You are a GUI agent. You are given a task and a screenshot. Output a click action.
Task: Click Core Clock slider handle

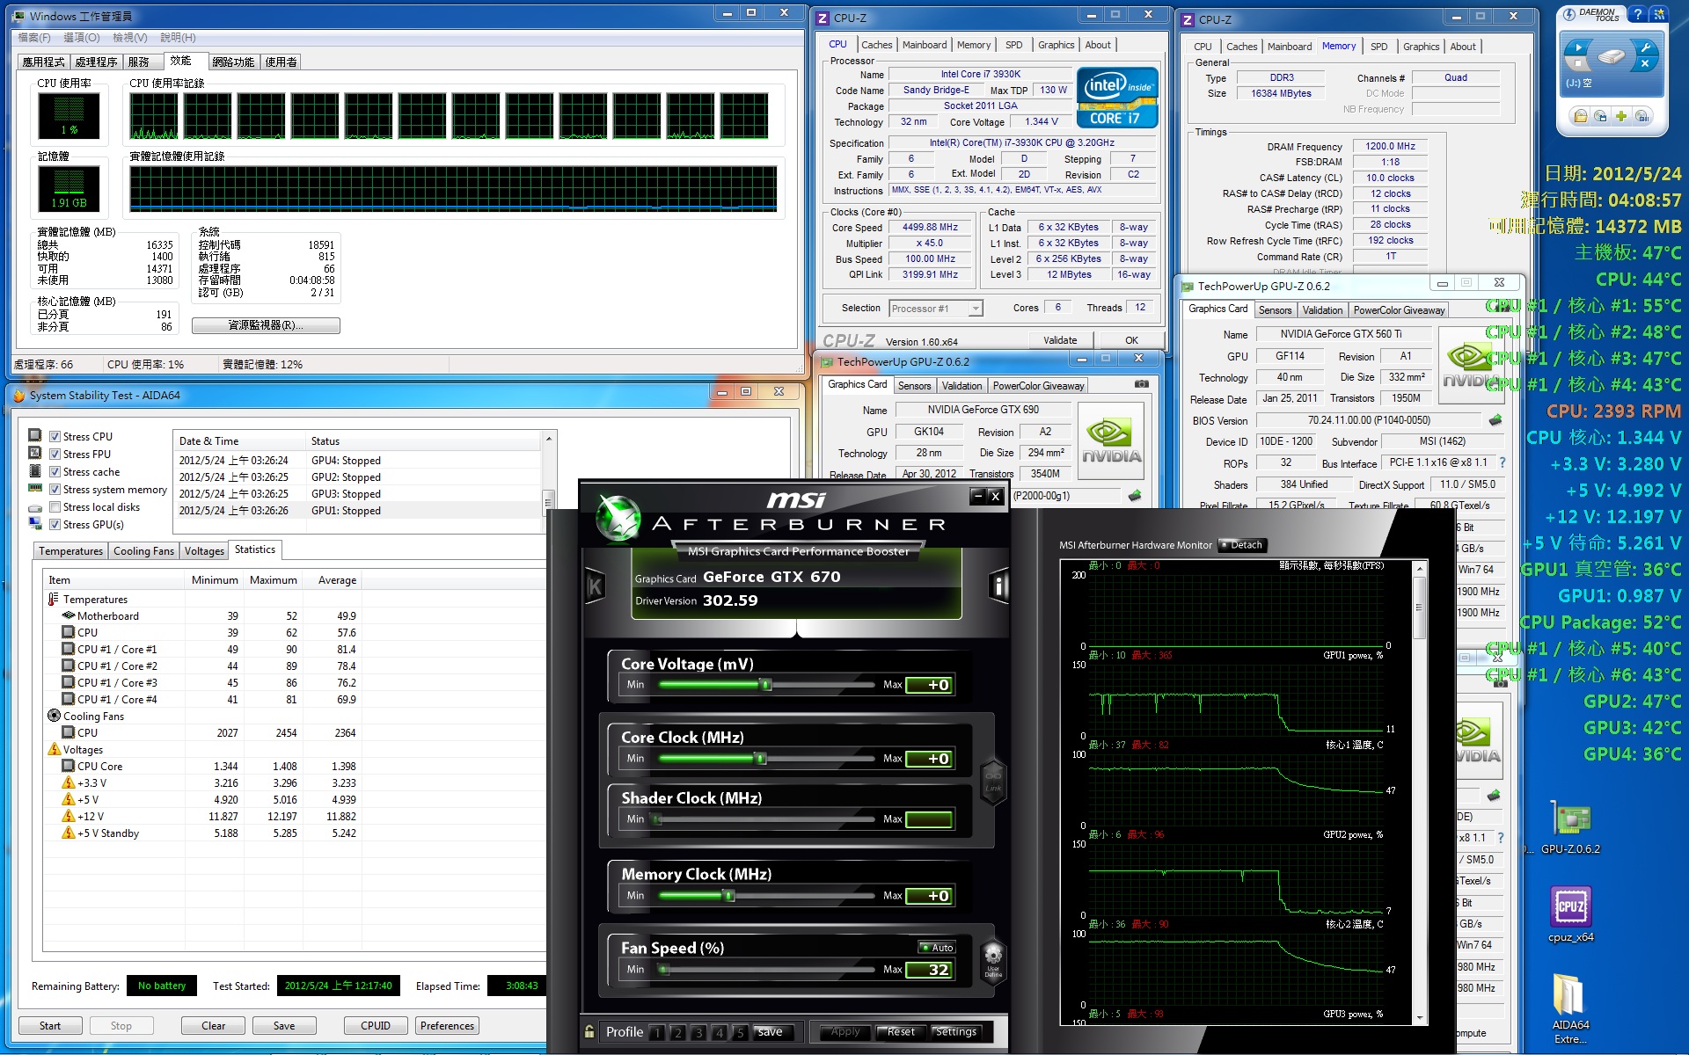760,759
